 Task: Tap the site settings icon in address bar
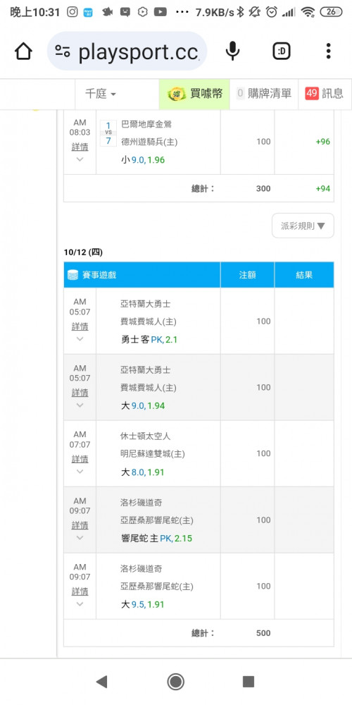(x=63, y=51)
